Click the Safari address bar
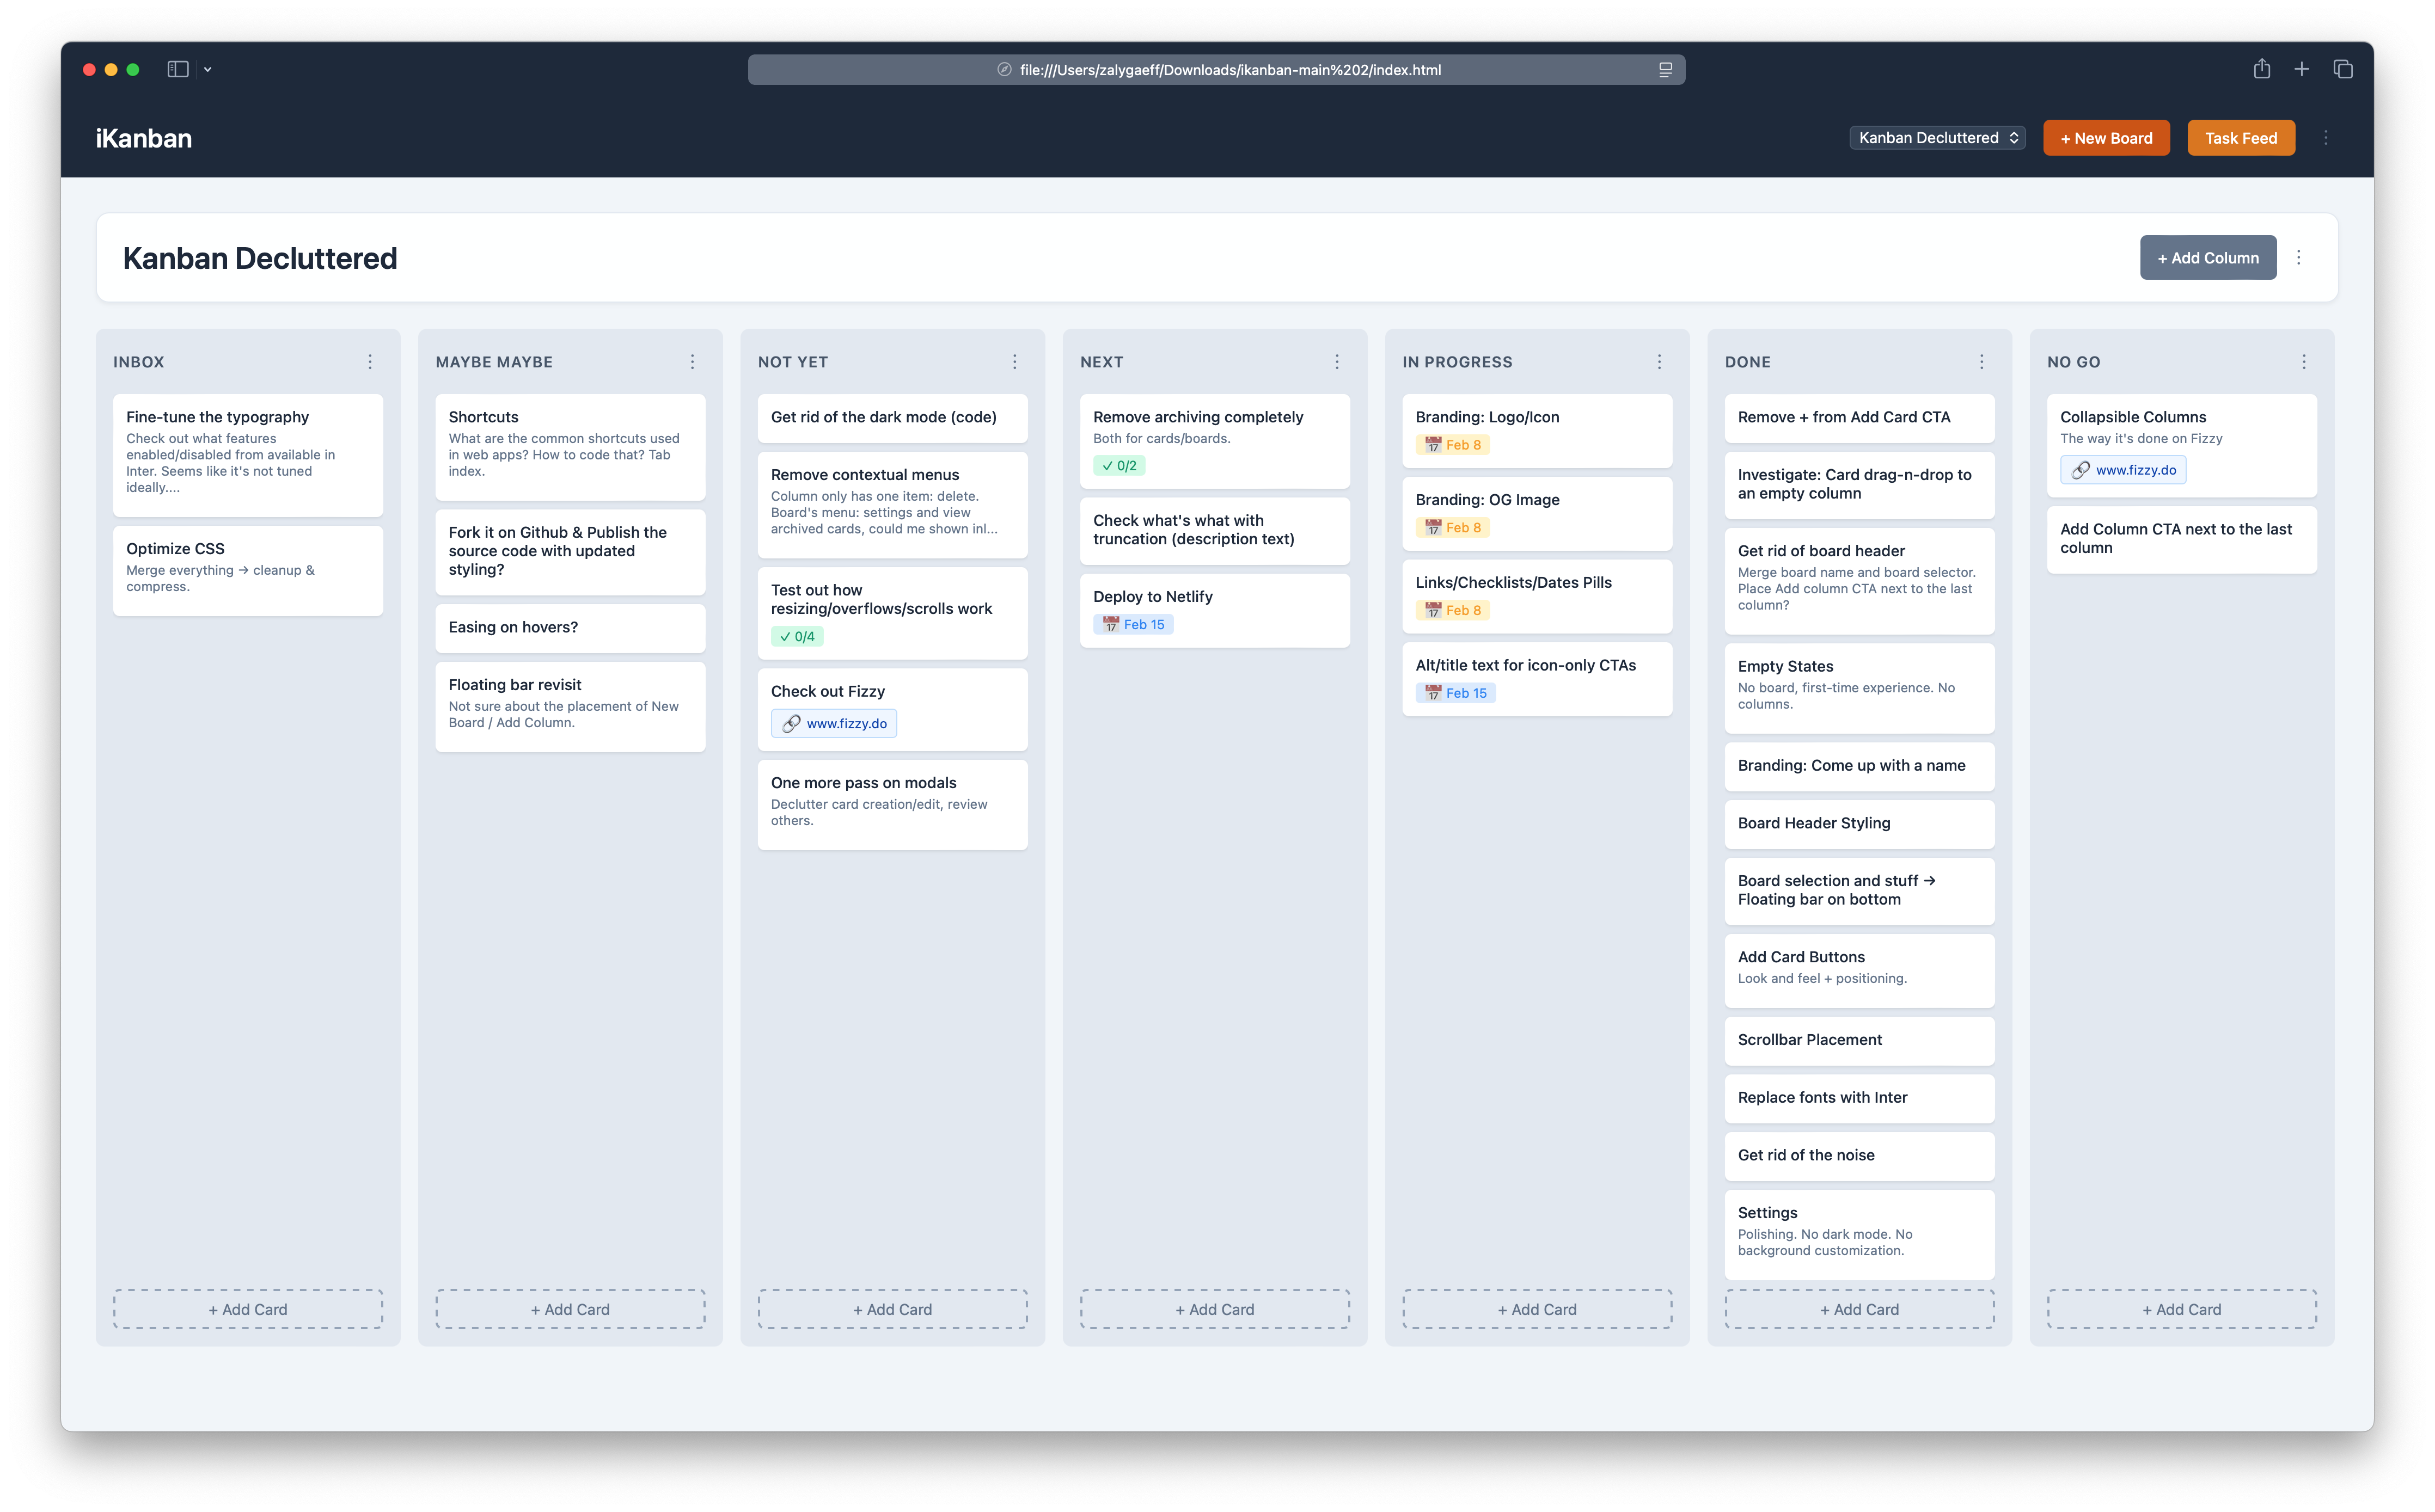The height and width of the screenshot is (1512, 2435). (1215, 70)
